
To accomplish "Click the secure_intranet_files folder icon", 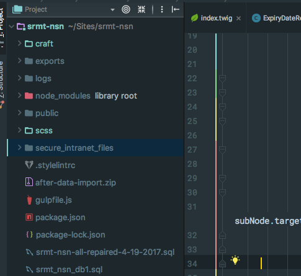I will pyautogui.click(x=29, y=148).
